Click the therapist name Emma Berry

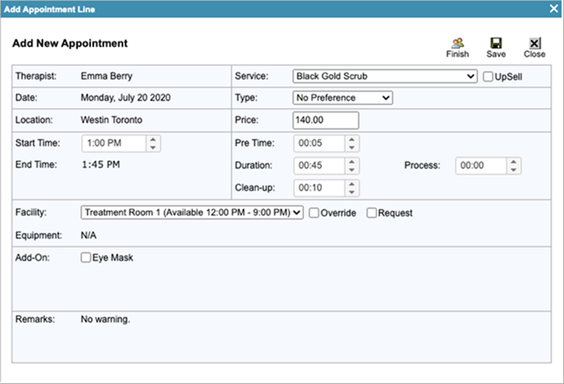(106, 76)
